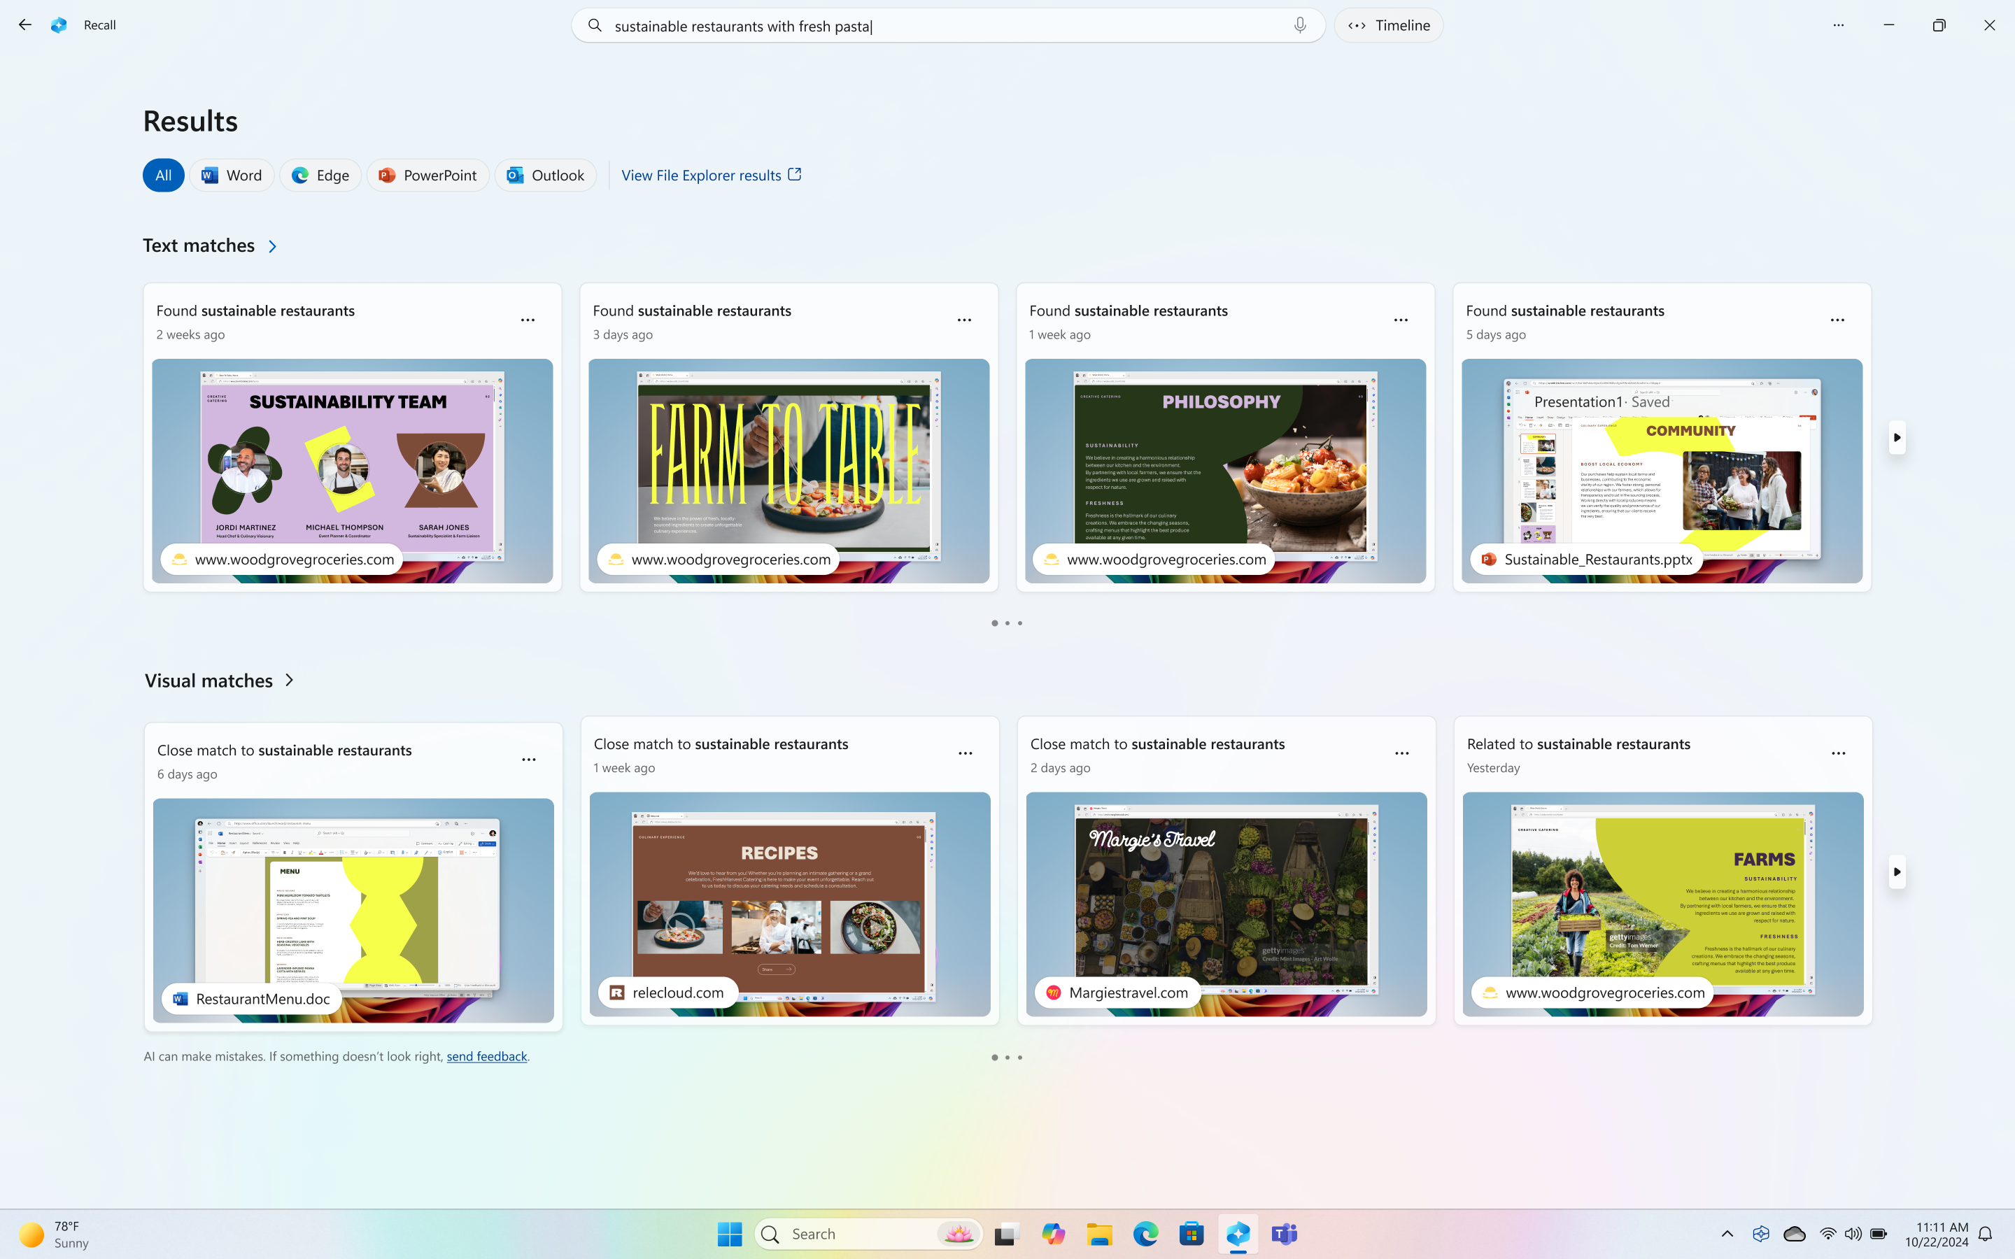The width and height of the screenshot is (2015, 1259).
Task: Toggle PowerPoint filtered results view
Action: click(427, 174)
